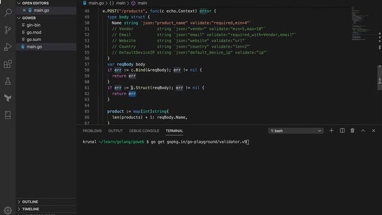Open the Manage settings gear
This screenshot has height=215, width=382.
tap(8, 210)
